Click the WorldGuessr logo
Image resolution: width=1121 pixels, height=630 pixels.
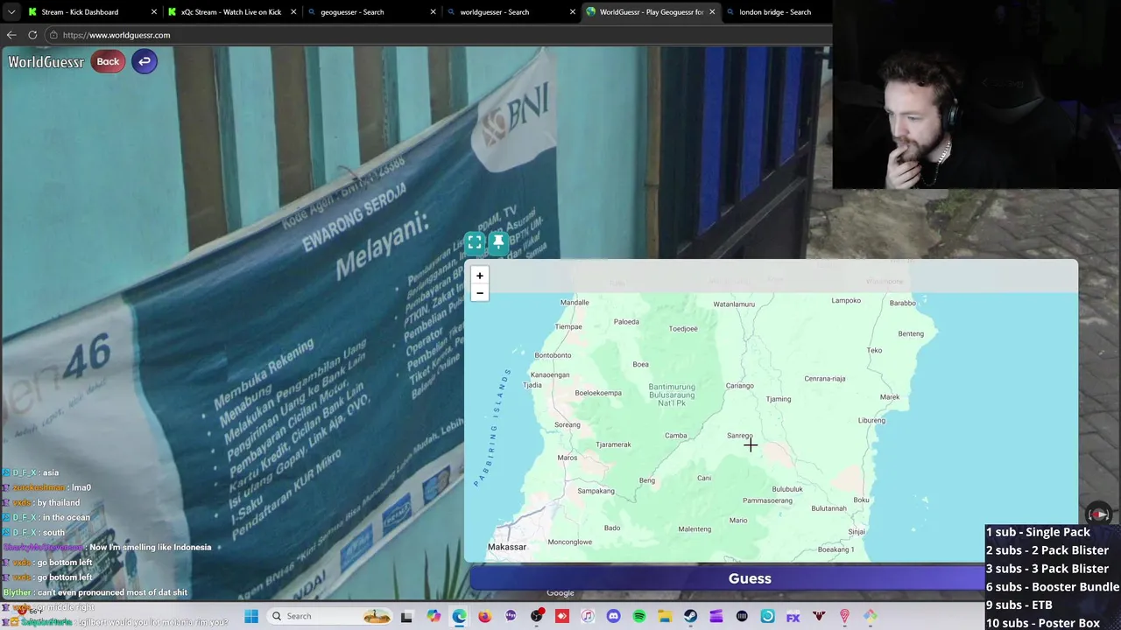(x=46, y=61)
